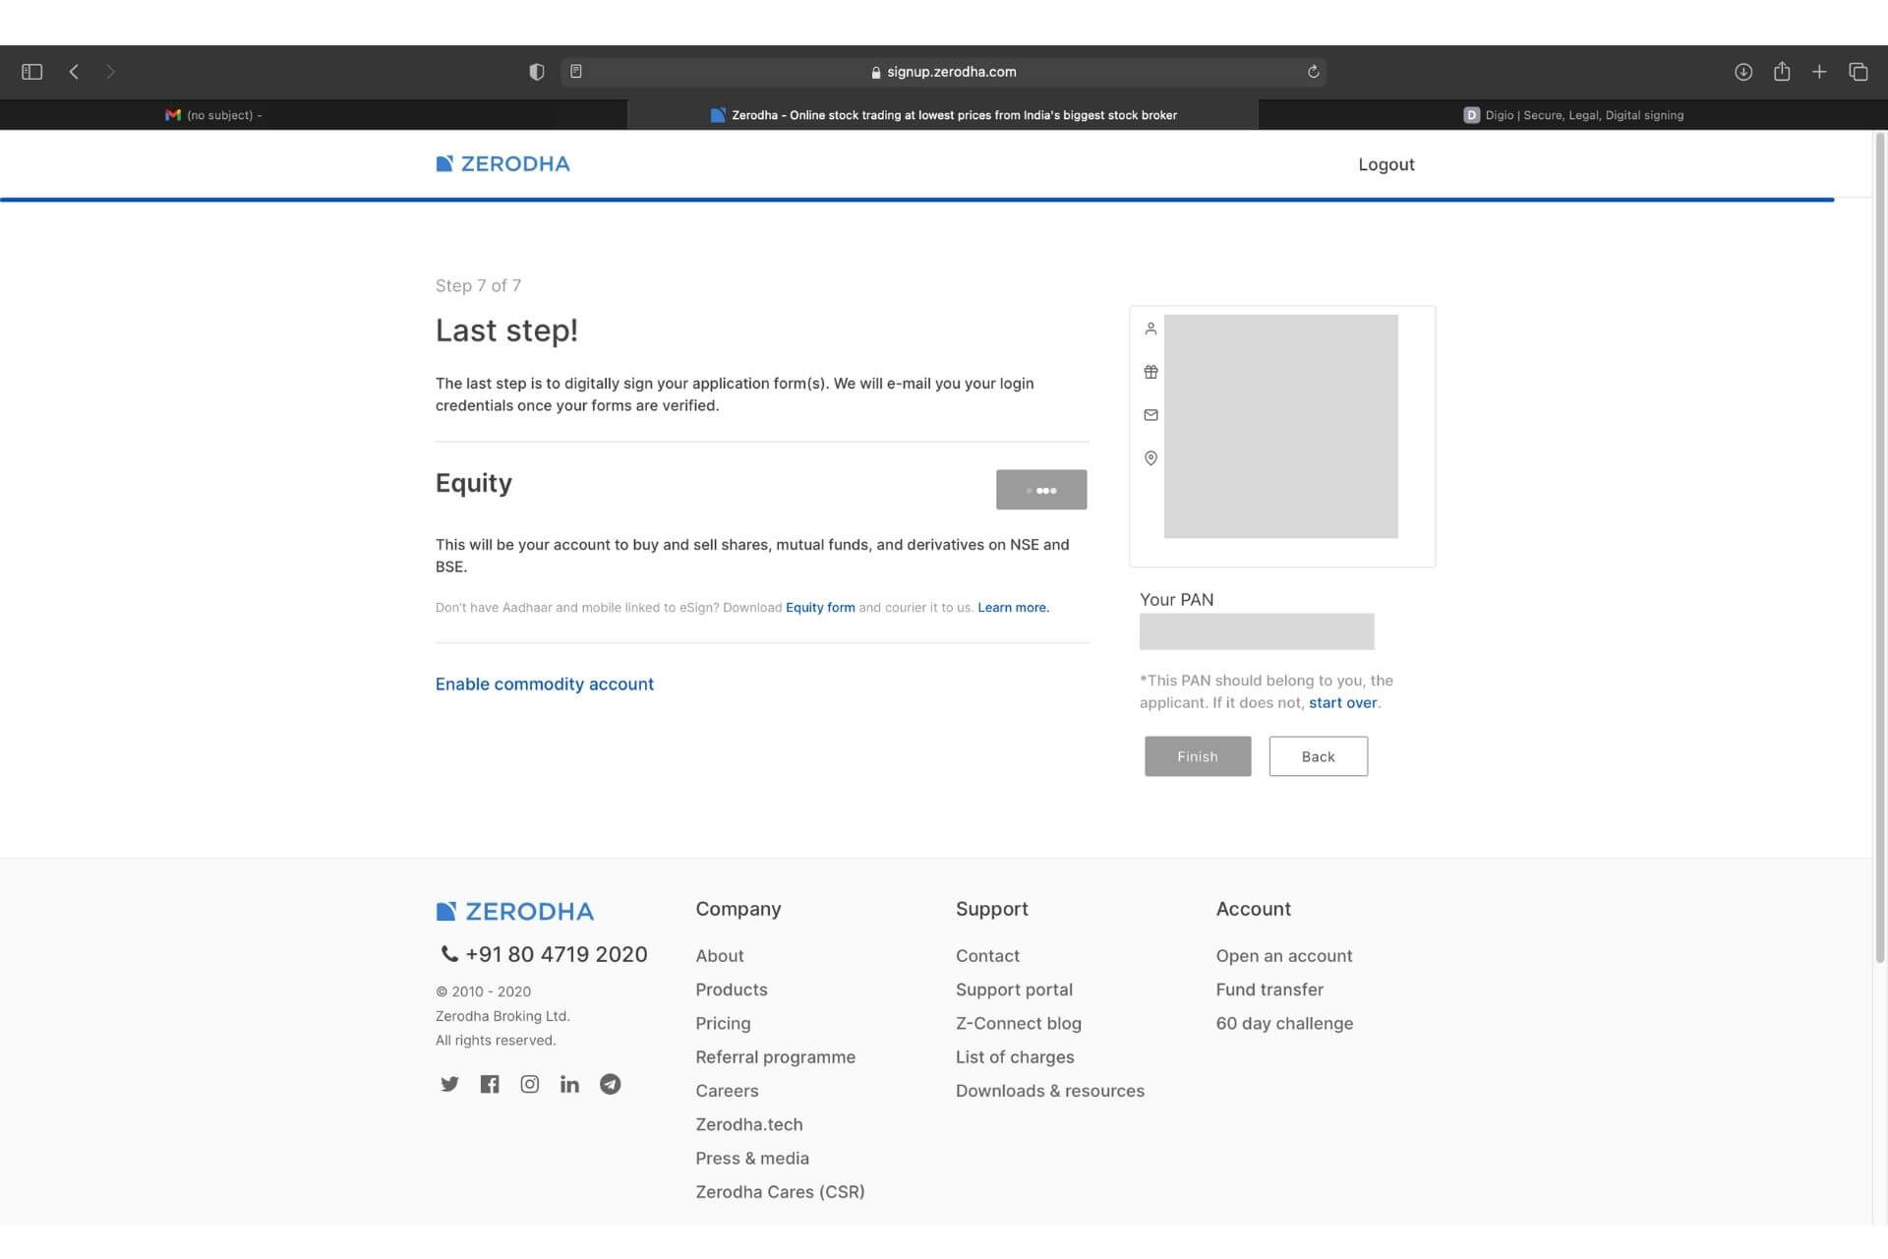Open the Careers footer link
The width and height of the screenshot is (1888, 1259).
[x=727, y=1091]
